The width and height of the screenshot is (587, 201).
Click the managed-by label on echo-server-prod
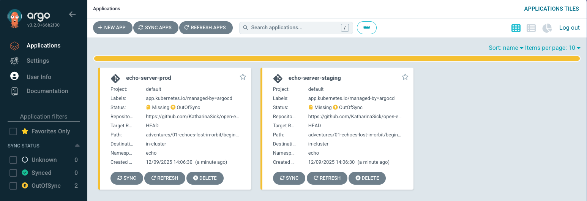click(x=189, y=98)
